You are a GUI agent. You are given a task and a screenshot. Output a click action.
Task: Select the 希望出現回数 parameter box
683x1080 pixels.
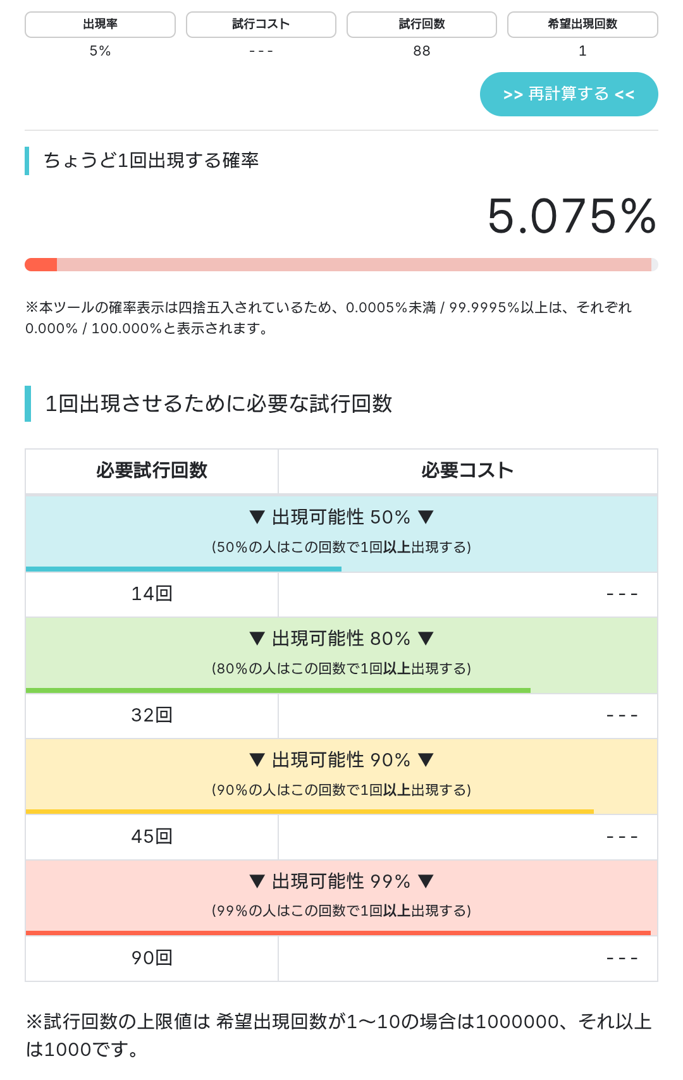pos(582,25)
